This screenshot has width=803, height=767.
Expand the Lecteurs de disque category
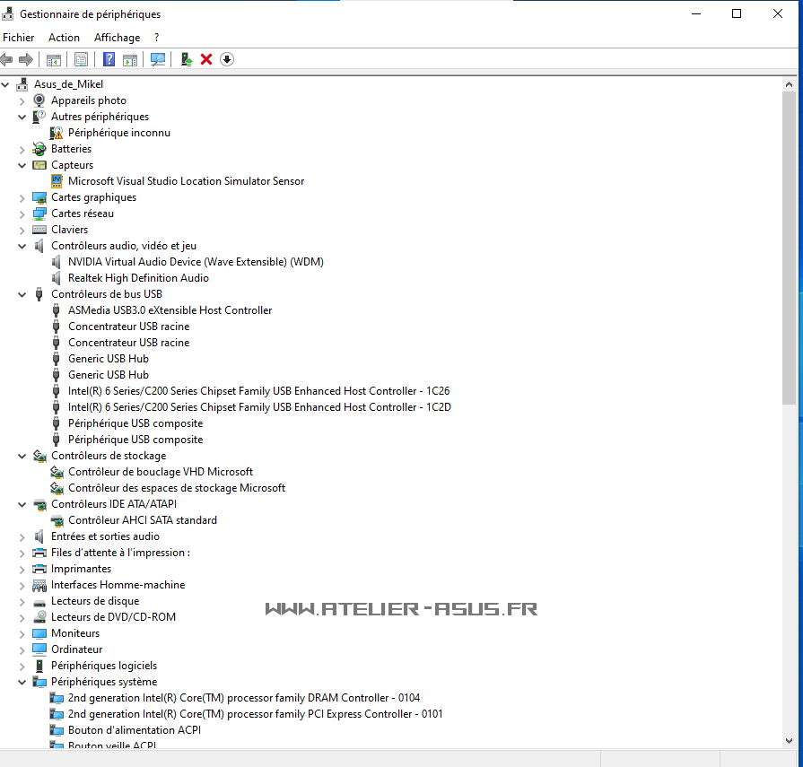[22, 601]
